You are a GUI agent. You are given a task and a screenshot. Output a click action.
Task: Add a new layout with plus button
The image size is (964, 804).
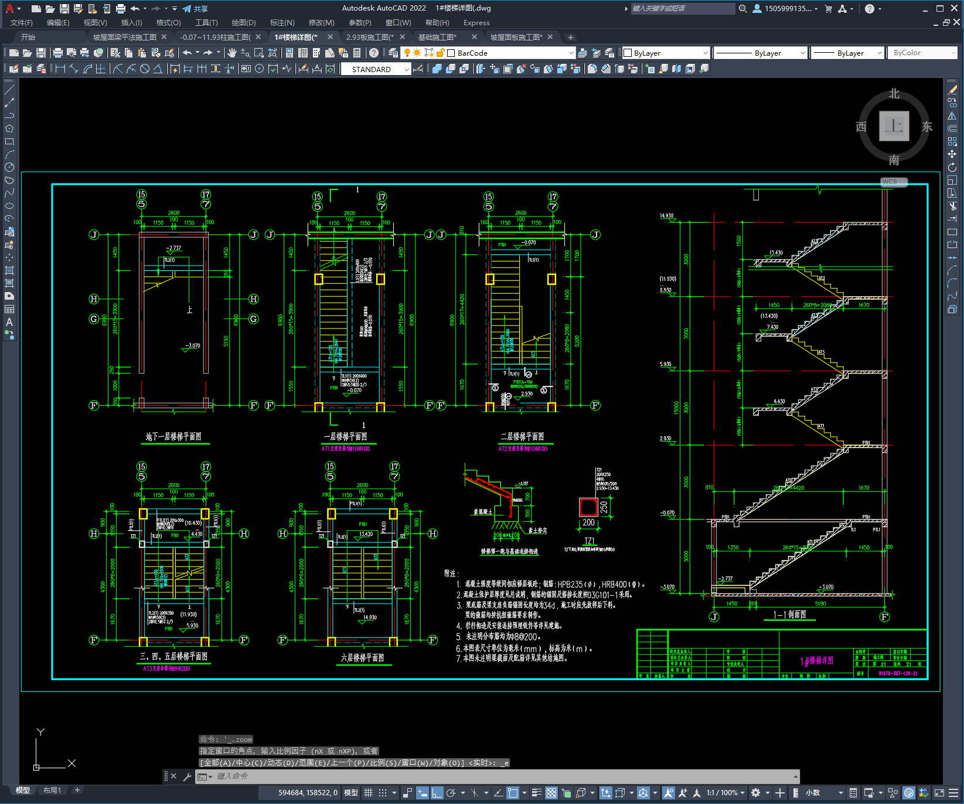(x=77, y=791)
